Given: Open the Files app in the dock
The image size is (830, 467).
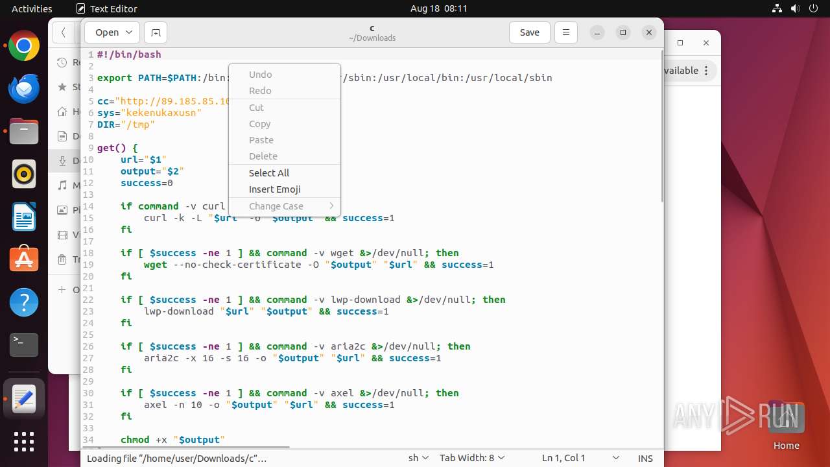Looking at the screenshot, I should coord(24,132).
